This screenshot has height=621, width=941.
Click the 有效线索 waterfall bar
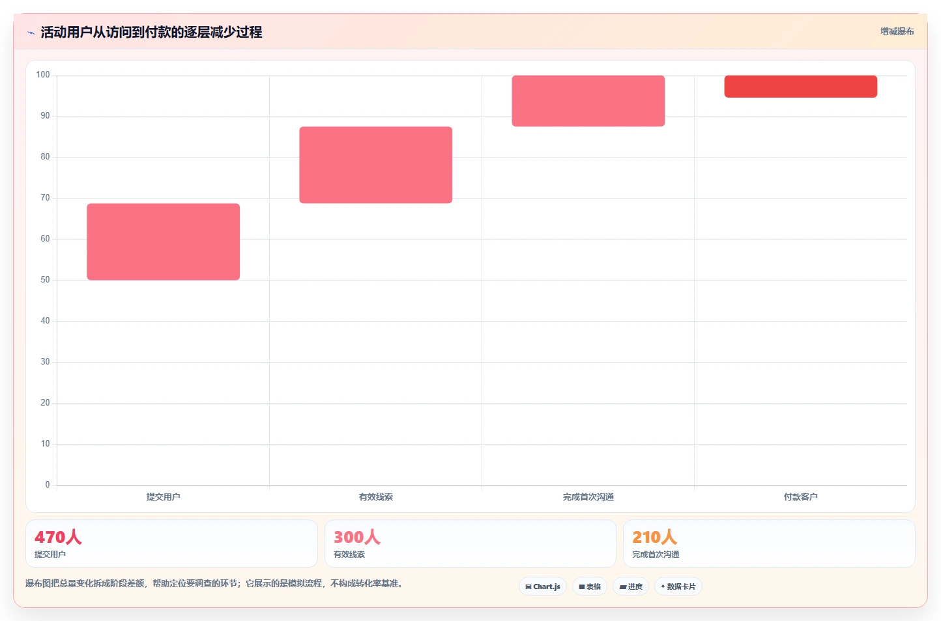point(376,165)
